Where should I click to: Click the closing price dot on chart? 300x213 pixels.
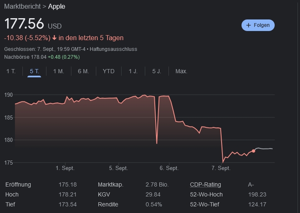(x=254, y=151)
